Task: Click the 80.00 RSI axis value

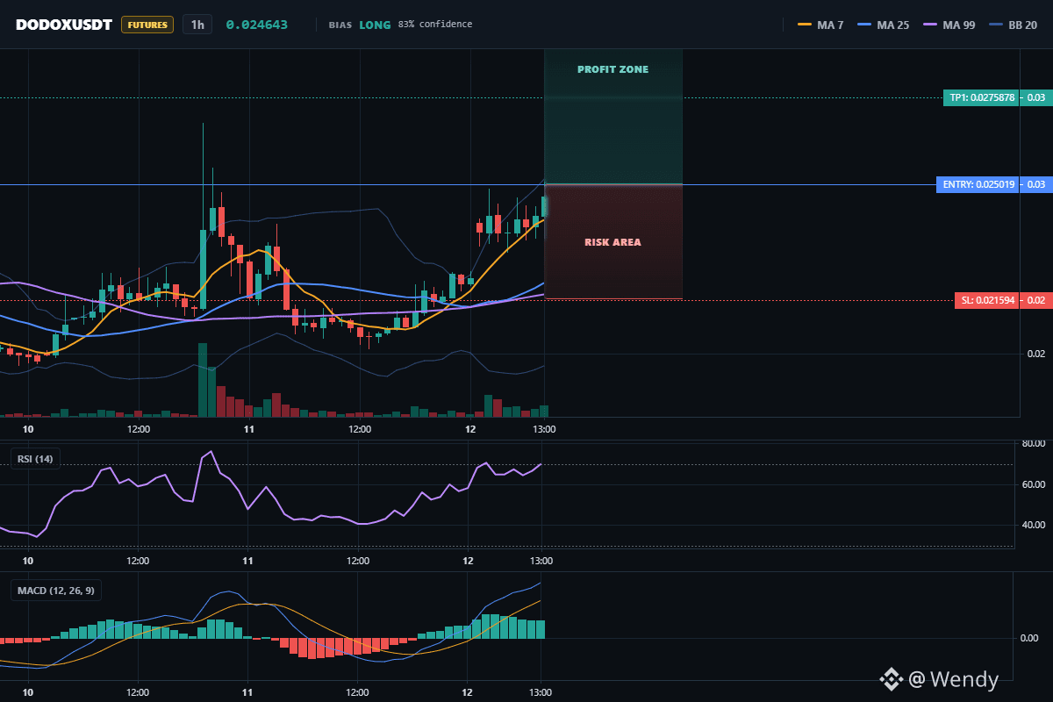Action: pyautogui.click(x=1033, y=444)
